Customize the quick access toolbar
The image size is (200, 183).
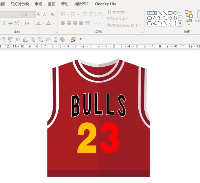pos(81,39)
